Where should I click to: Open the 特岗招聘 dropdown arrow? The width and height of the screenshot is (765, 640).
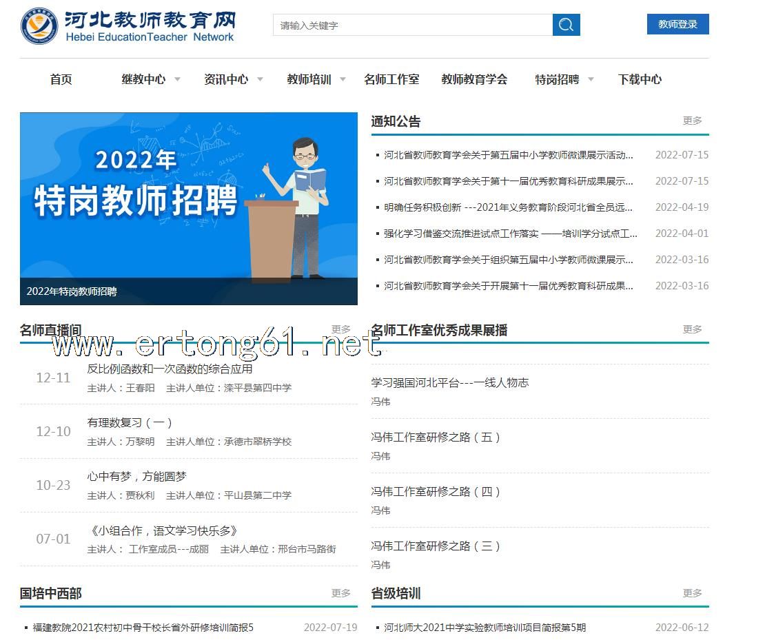(591, 79)
